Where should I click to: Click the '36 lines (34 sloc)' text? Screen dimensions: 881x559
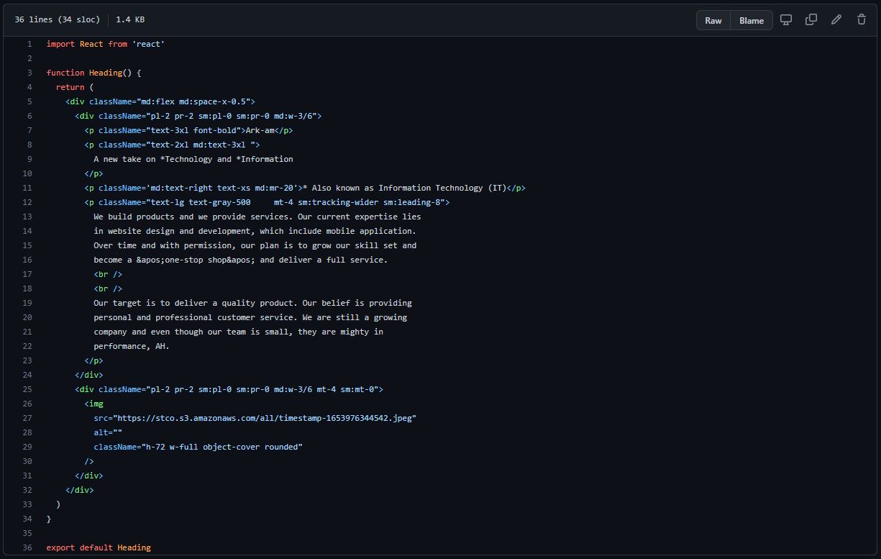(57, 19)
